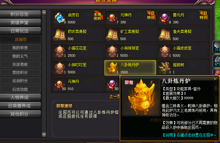Click the sidebar scroll up arrow
The height and width of the screenshot is (143, 220).
pyautogui.click(x=44, y=12)
